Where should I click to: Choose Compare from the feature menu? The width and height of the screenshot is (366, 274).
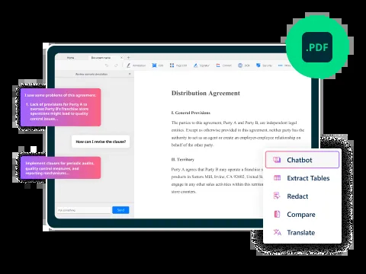tap(294, 215)
